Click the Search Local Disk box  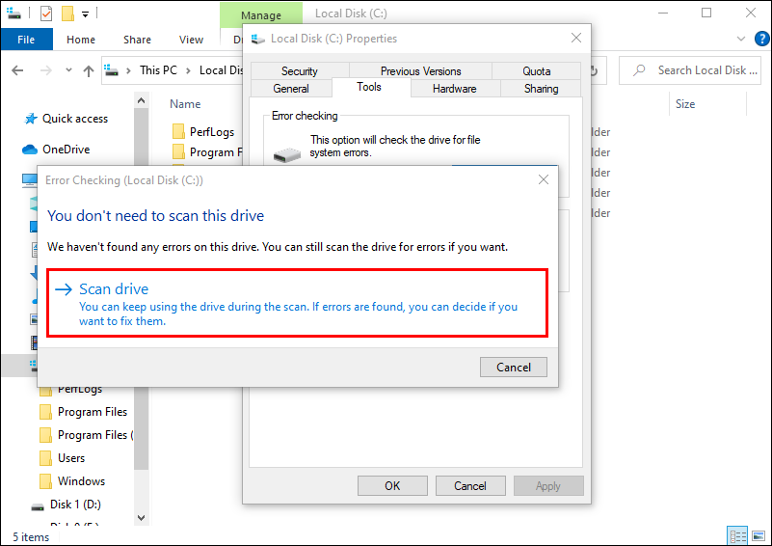[690, 70]
